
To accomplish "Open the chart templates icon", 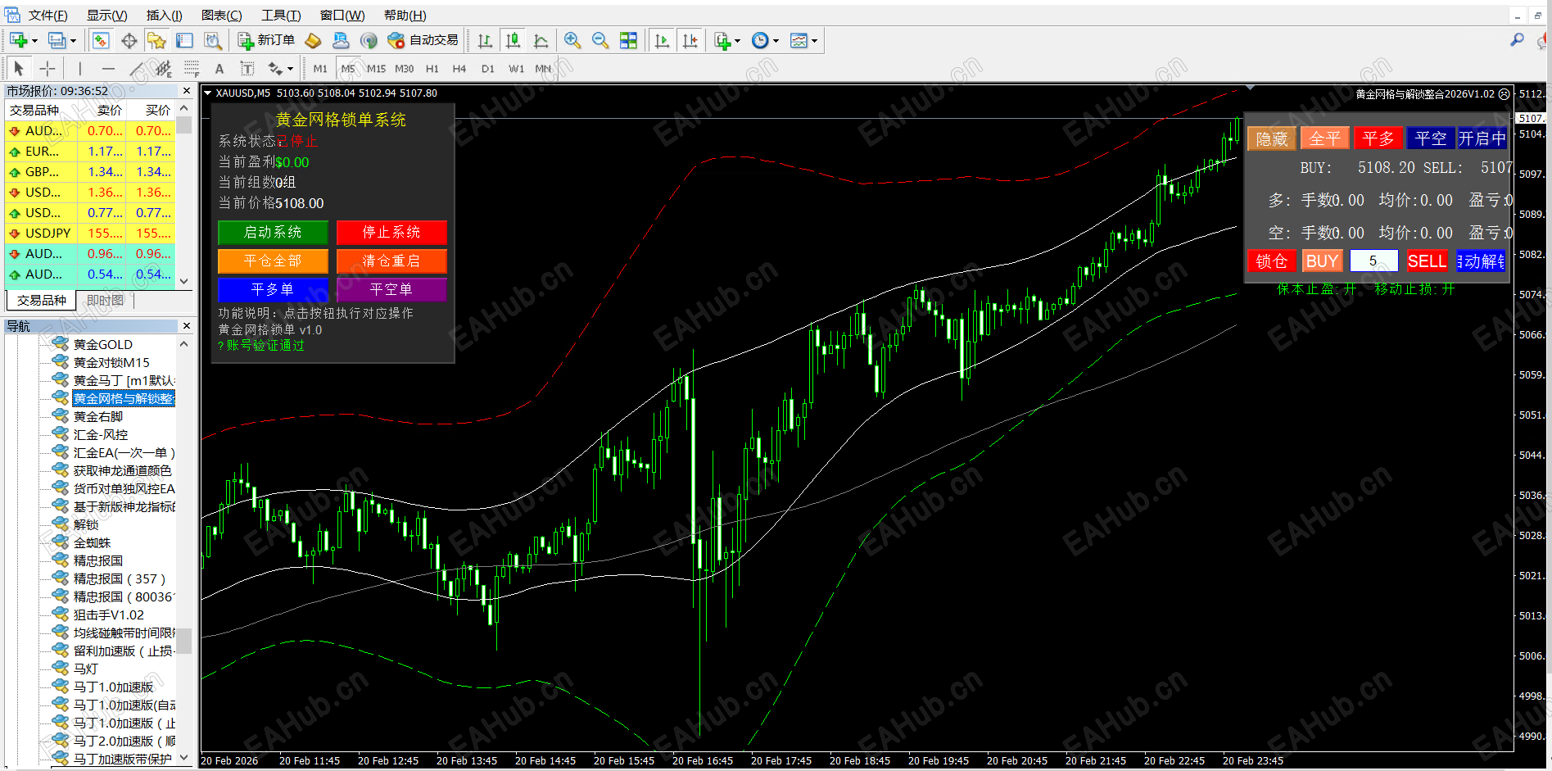I will tap(799, 40).
